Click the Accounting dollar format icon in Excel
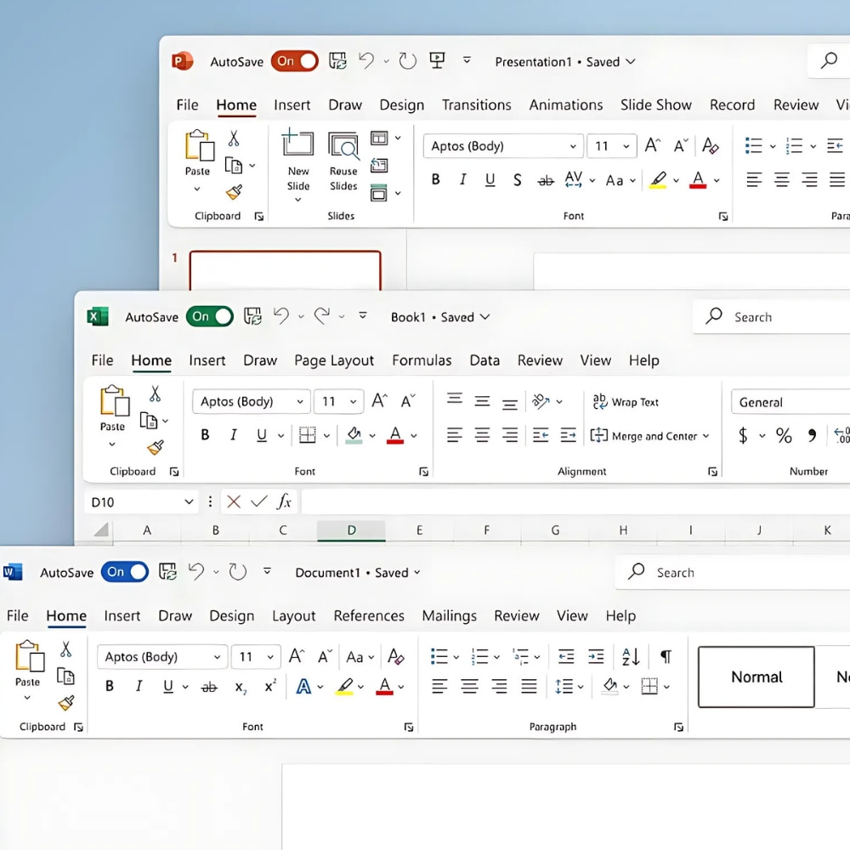Viewport: 850px width, 850px height. pyautogui.click(x=743, y=435)
